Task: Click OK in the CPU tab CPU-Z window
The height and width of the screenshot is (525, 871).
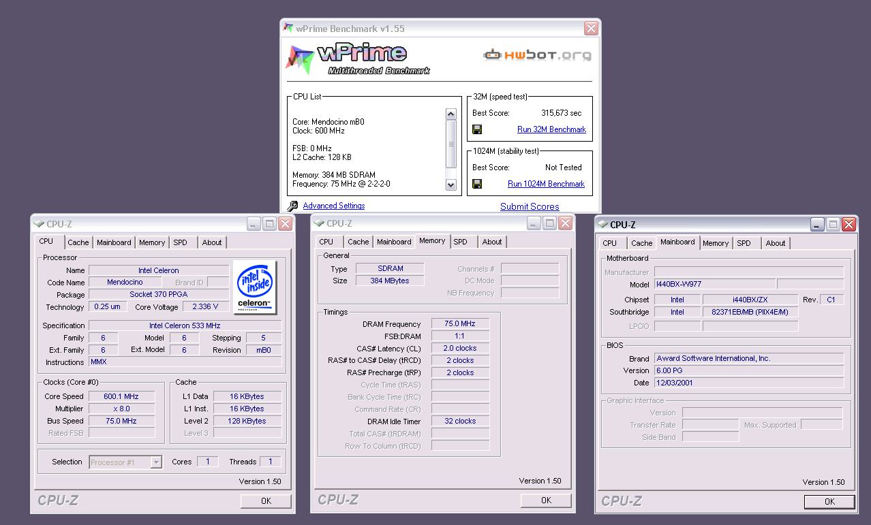Action: [x=266, y=500]
